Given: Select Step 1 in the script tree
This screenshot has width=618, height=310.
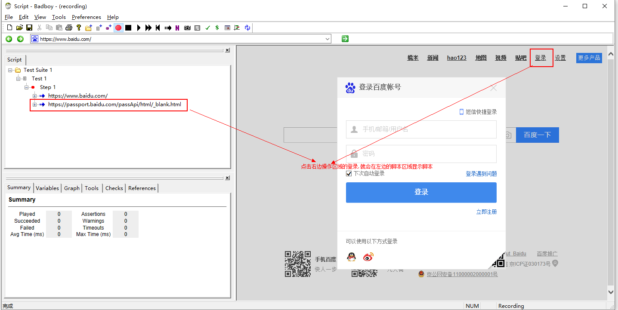Looking at the screenshot, I should [x=48, y=87].
